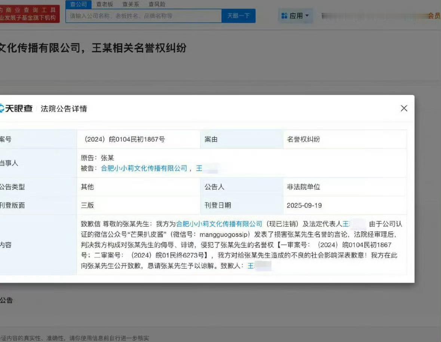Click the 公告人 label cell

242,187
